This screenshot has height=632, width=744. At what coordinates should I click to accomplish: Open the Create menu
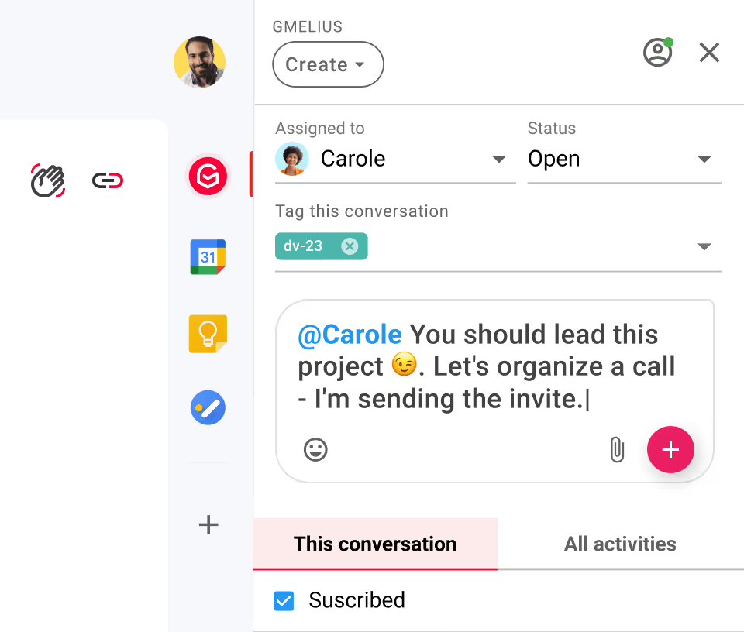pos(328,64)
